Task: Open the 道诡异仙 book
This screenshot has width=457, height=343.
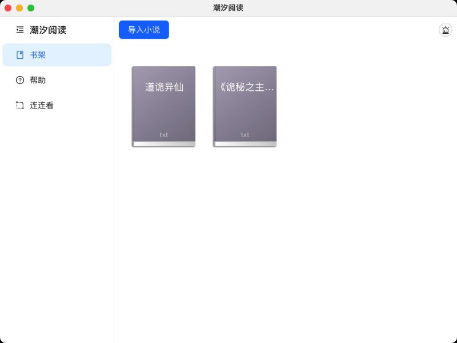Action: (x=163, y=106)
